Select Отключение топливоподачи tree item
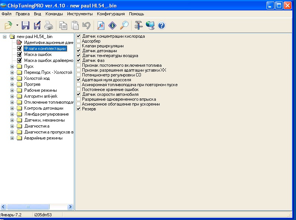Image resolution: width=296 pixels, height=220 pixels. click(49, 102)
